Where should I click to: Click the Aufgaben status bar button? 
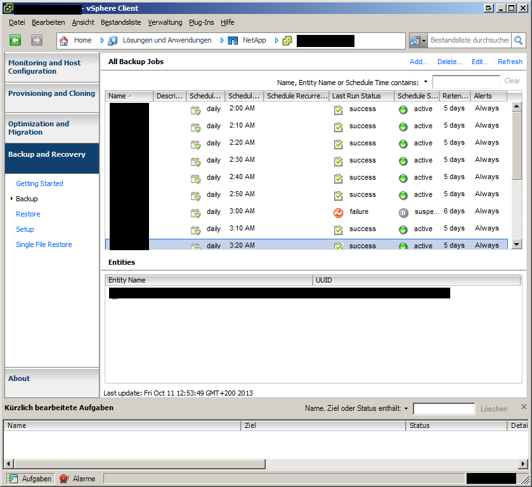[30, 479]
